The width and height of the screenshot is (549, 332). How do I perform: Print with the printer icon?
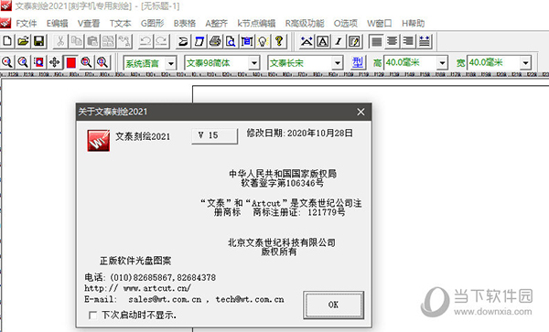coord(215,41)
